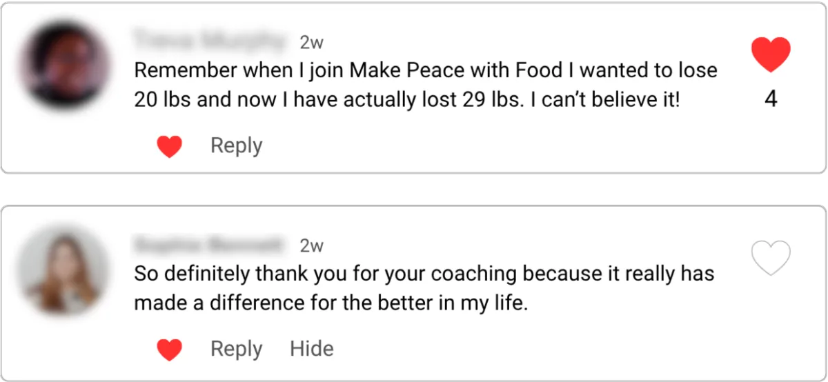Like the coaching thank-you comment's outlined heart
Screen dimensions: 828x382
(771, 258)
